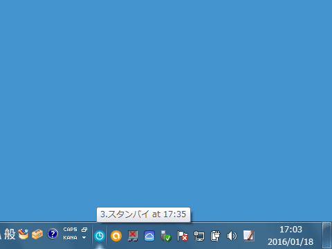Click the blue clock timer tray icon
The height and width of the screenshot is (249, 332).
(100, 236)
